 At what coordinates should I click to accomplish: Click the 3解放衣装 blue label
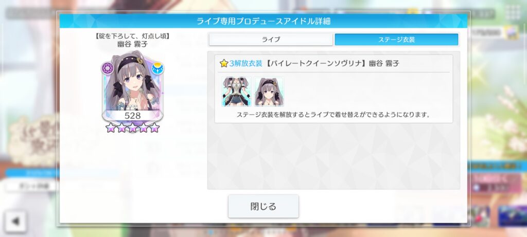245,63
